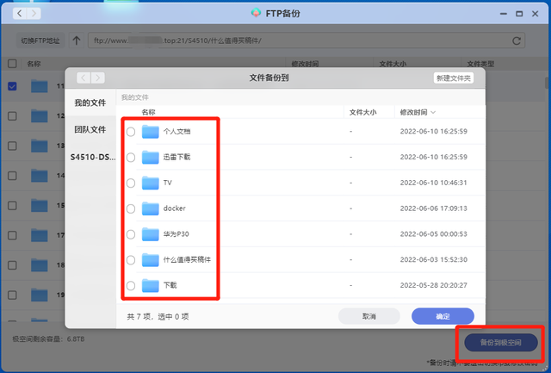Toggle the select-all checkbox in FTP list header
This screenshot has height=373, width=551.
point(12,64)
